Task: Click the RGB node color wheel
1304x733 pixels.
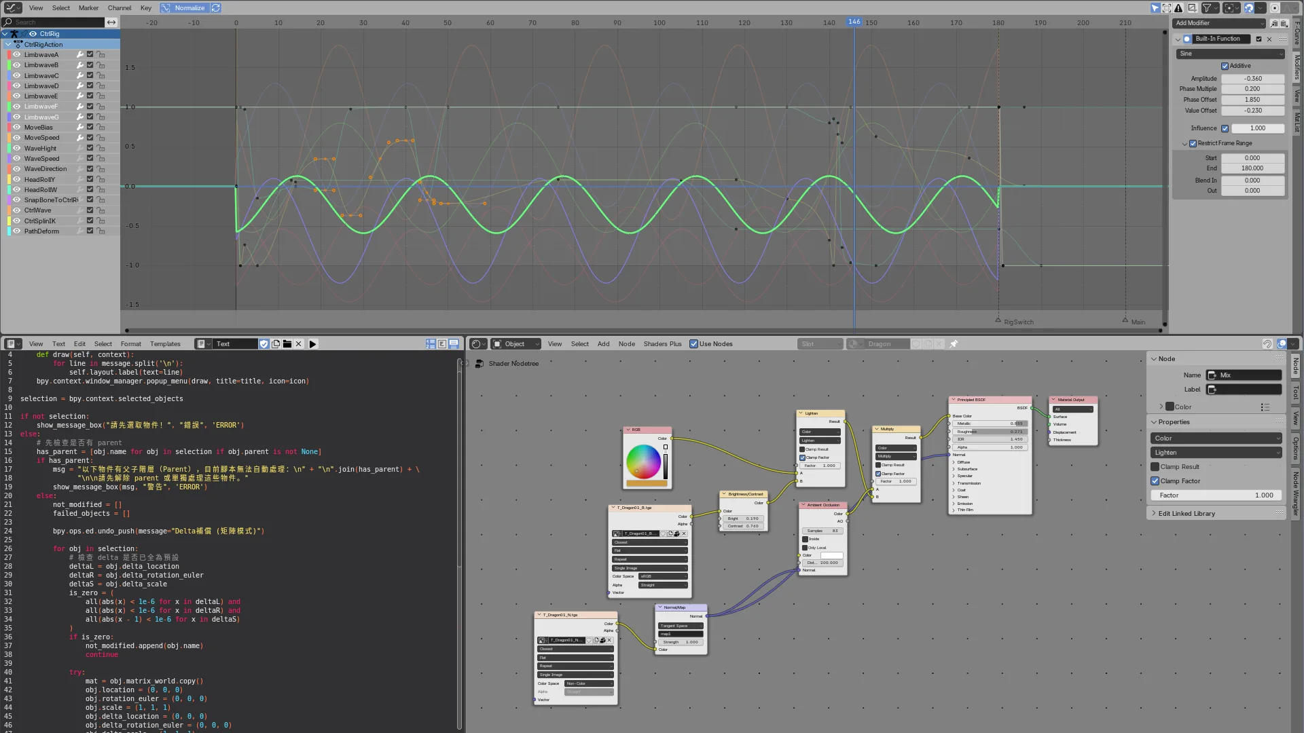Action: point(643,462)
